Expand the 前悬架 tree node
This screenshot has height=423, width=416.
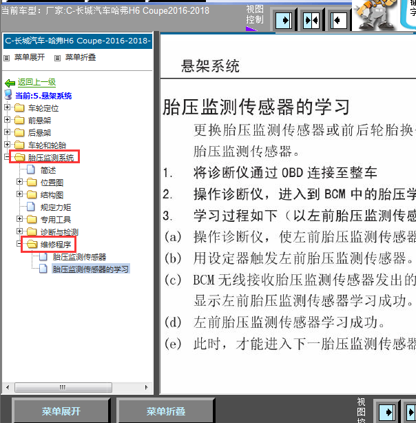[8, 119]
